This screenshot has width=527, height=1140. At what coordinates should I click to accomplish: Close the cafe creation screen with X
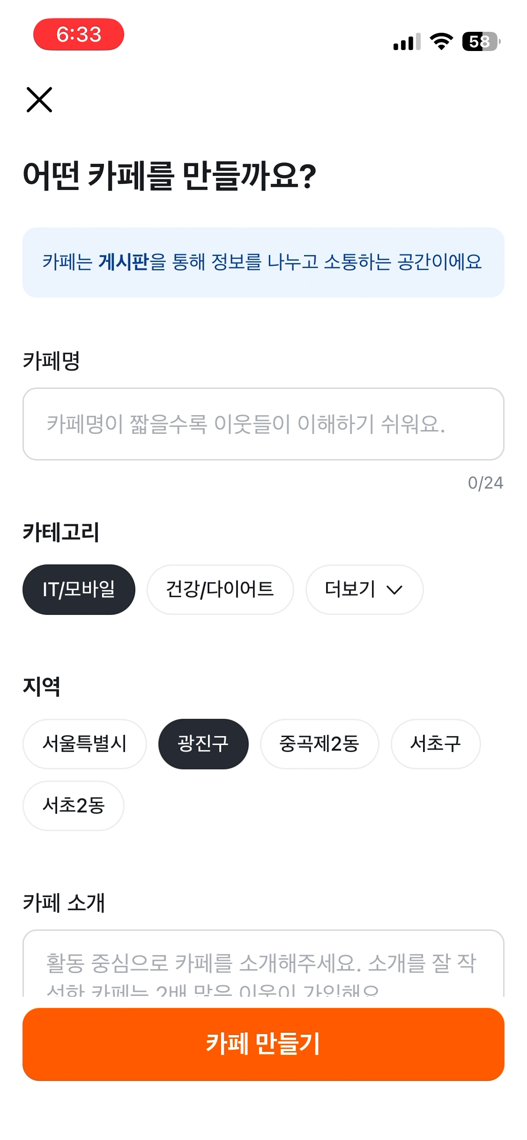39,100
